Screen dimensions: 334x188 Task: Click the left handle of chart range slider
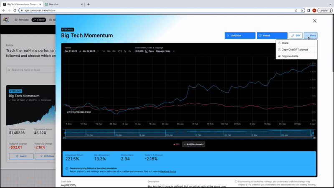pos(65,133)
